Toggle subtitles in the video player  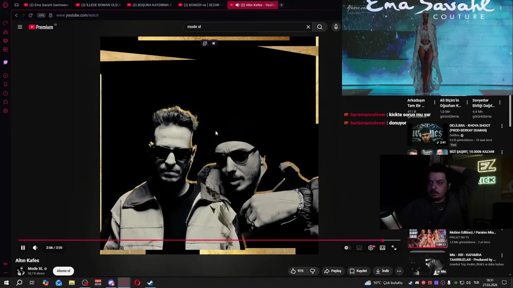(359, 248)
